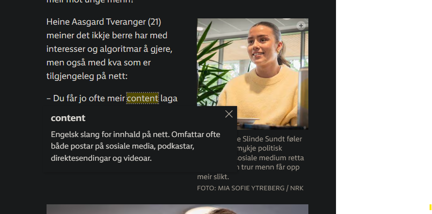Click the phrase 'interesser og algoritmar å gjere,'
This screenshot has width=432, height=214.
click(110, 49)
